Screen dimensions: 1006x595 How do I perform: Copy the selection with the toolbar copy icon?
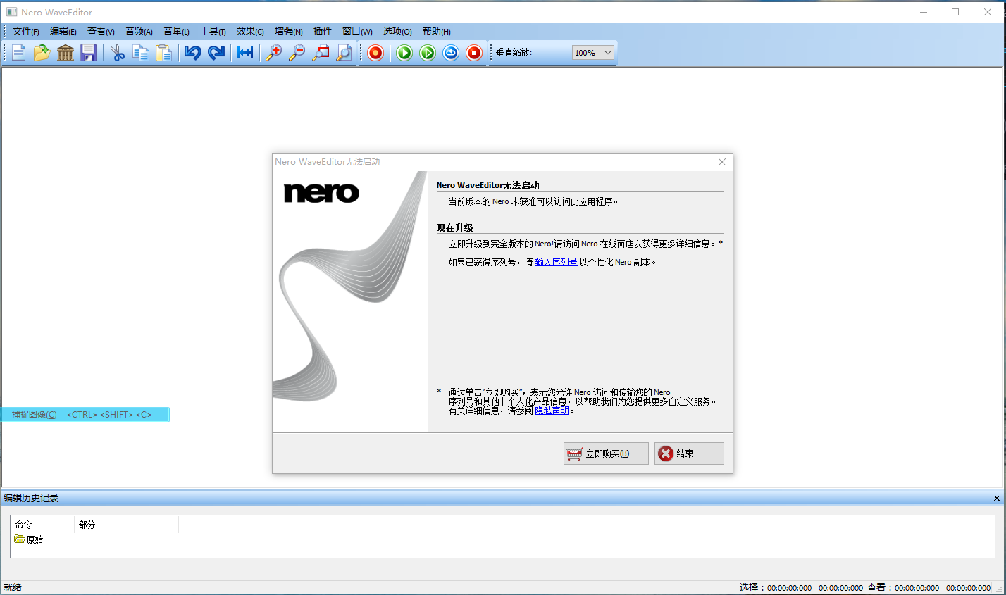[x=141, y=53]
